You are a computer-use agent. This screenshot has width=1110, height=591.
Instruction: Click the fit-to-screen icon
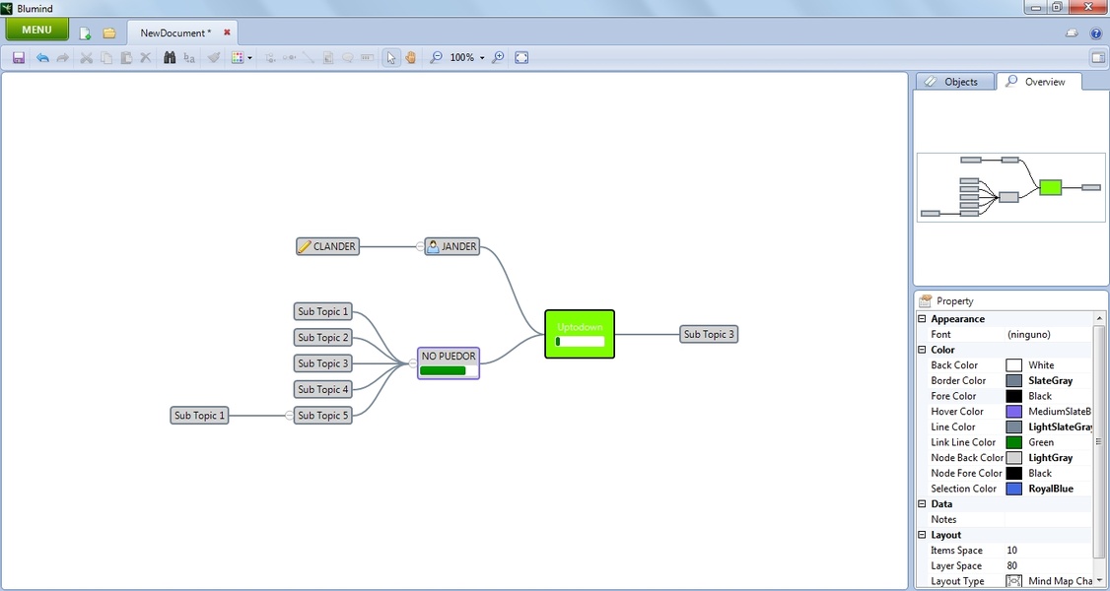coord(521,58)
